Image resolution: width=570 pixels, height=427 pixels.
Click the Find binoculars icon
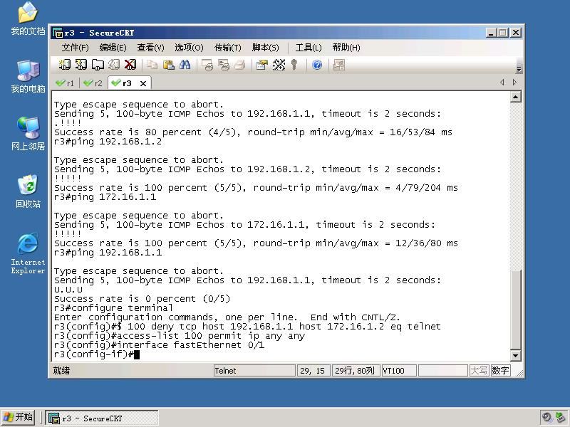tap(185, 65)
